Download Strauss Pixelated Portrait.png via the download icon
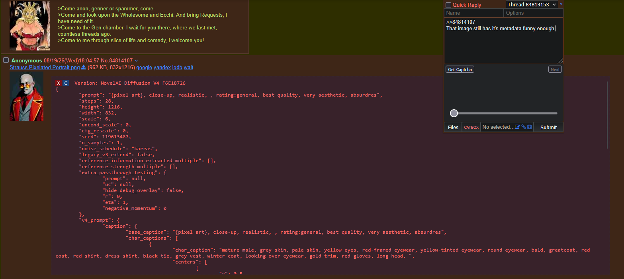 [x=84, y=68]
